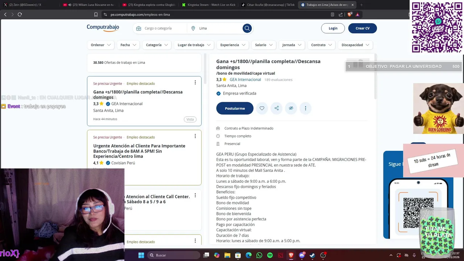Expand the Categoría filter dropdown

157,45
